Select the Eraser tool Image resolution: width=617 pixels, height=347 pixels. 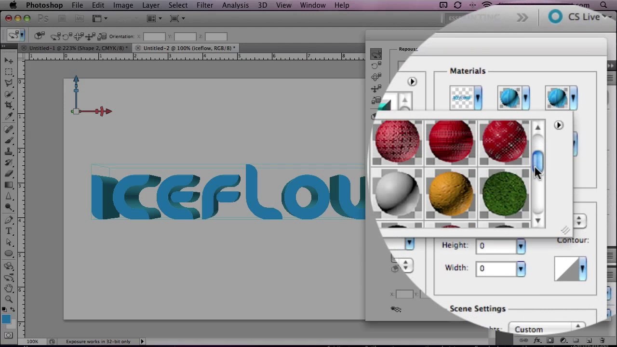[9, 173]
